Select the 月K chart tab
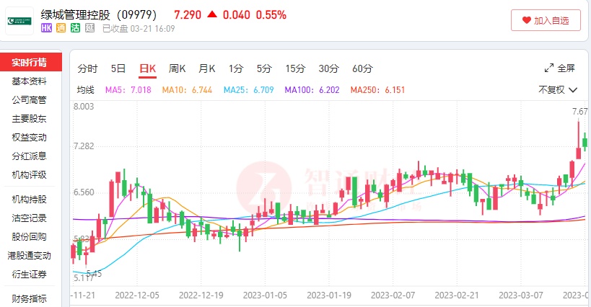This screenshot has height=307, width=591. pyautogui.click(x=207, y=69)
